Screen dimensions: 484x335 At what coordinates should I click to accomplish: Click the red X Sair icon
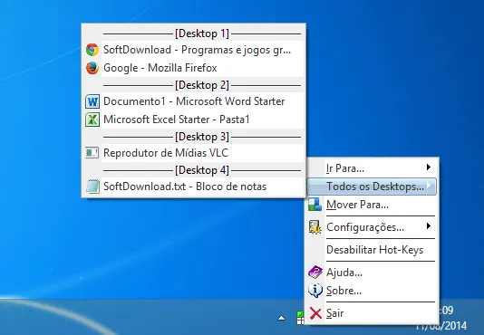(x=315, y=313)
